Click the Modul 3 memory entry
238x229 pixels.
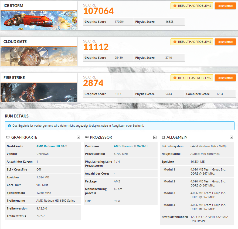197,195
